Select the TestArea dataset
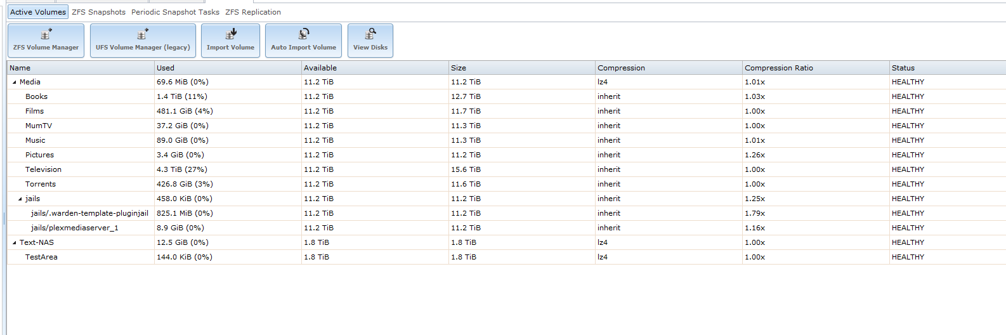The image size is (1006, 335). 506,257
